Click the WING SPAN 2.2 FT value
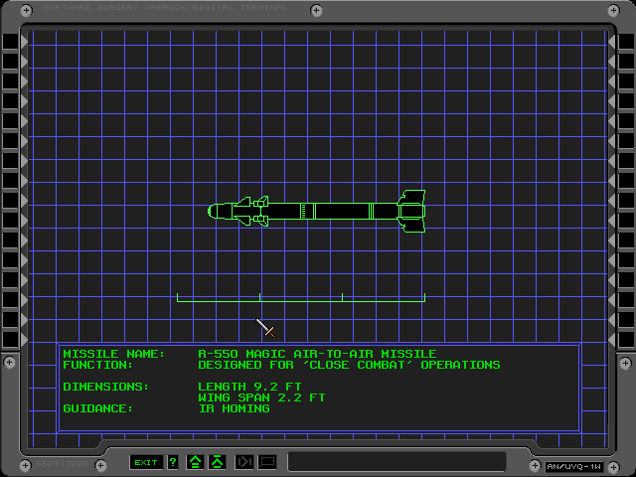Screen dimensions: 636x477 point(261,397)
